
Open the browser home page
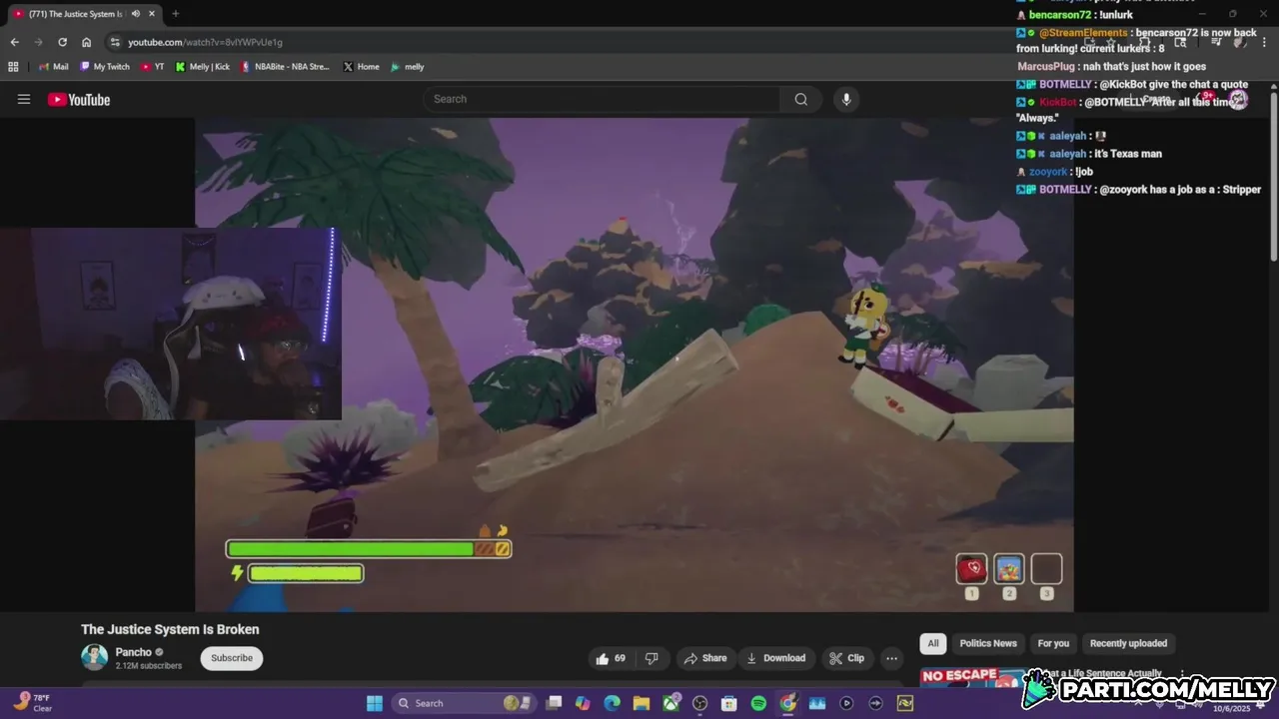click(x=86, y=42)
